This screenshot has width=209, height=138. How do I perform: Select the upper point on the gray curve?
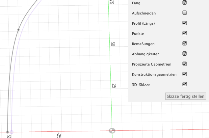click(18, 30)
